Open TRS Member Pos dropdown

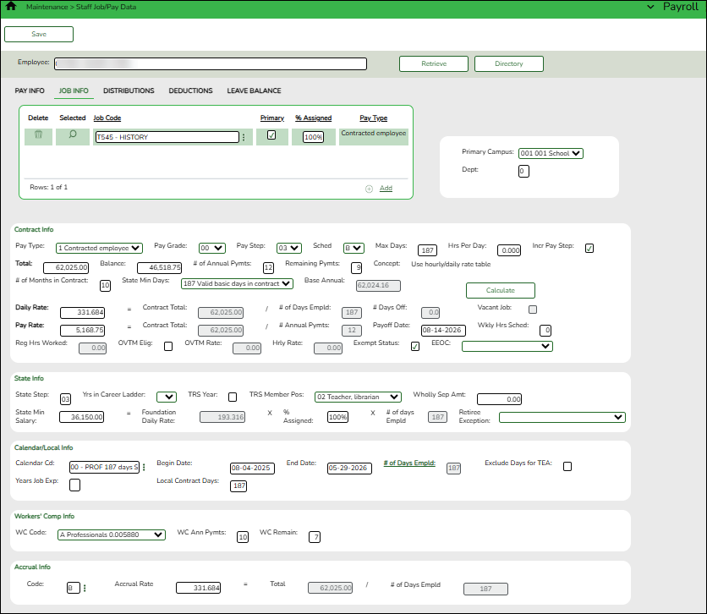[x=358, y=397]
